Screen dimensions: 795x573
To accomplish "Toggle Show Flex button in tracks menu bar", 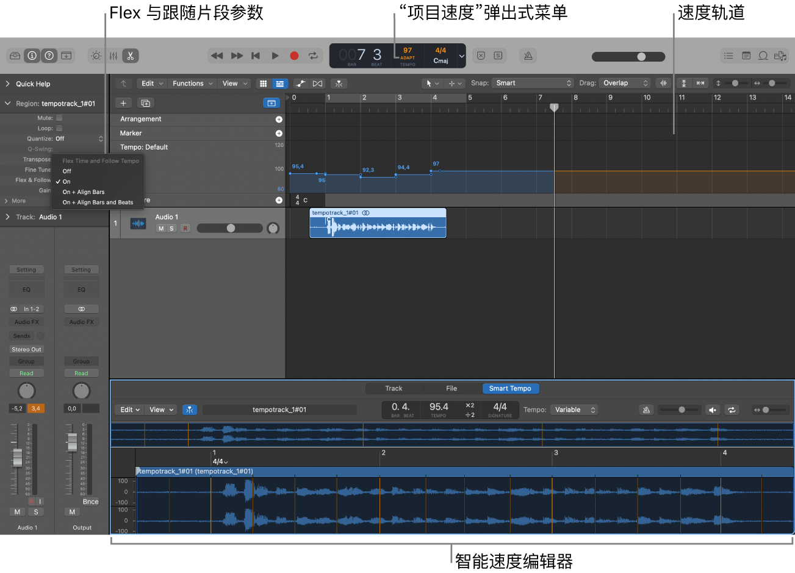I will tap(317, 84).
